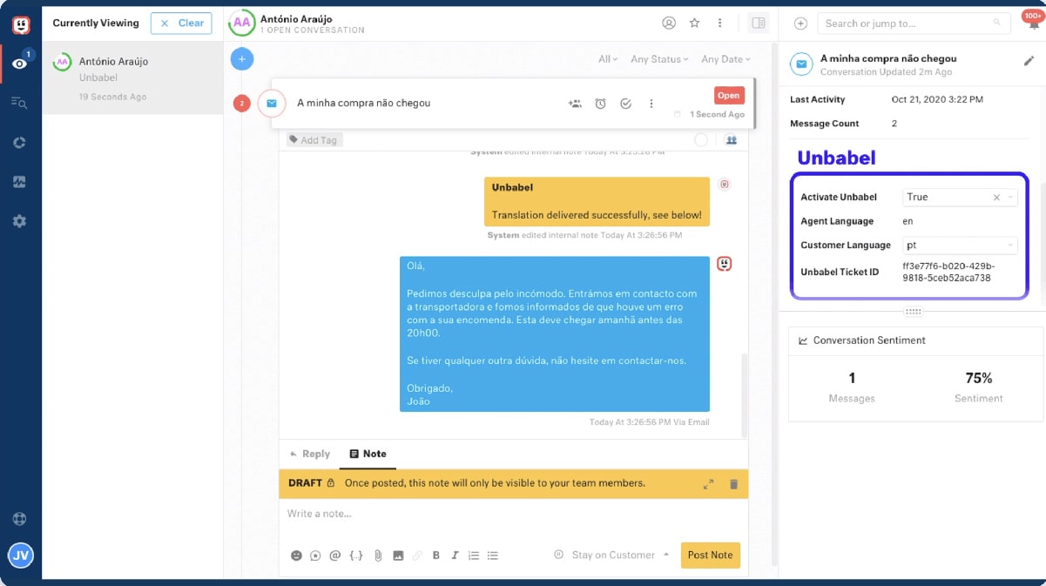Screen dimensions: 1046x586
Task: Open settings gear in left sidebar
Action: pyautogui.click(x=20, y=221)
